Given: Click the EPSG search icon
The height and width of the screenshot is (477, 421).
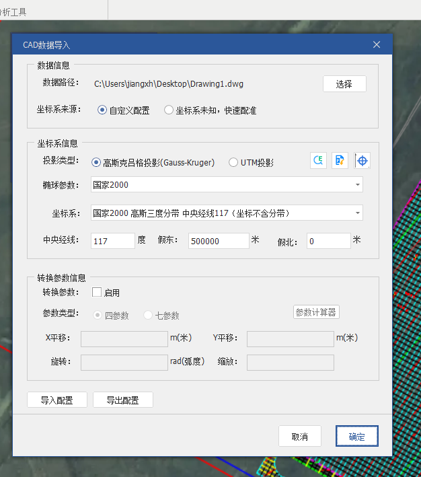Looking at the screenshot, I should [x=318, y=161].
